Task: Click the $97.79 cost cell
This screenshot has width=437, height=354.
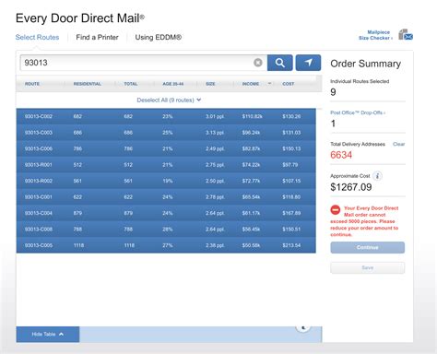Action: 290,165
